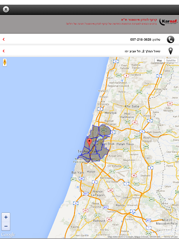Click the Petah Tikva map label

pos(125,144)
